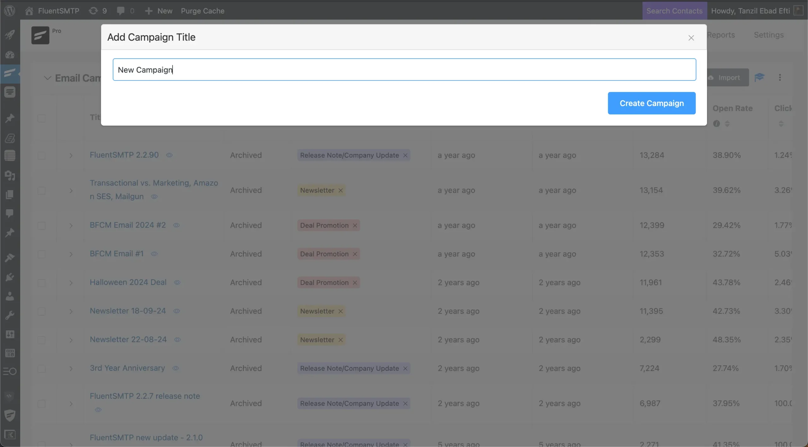
Task: Open the Newsletter 22-08-24 campaign link
Action: coord(128,339)
